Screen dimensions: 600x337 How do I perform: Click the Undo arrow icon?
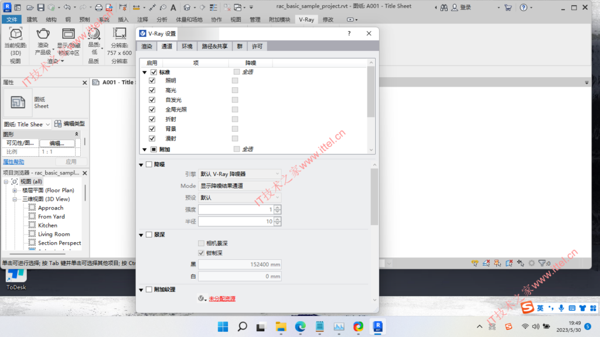67,6
